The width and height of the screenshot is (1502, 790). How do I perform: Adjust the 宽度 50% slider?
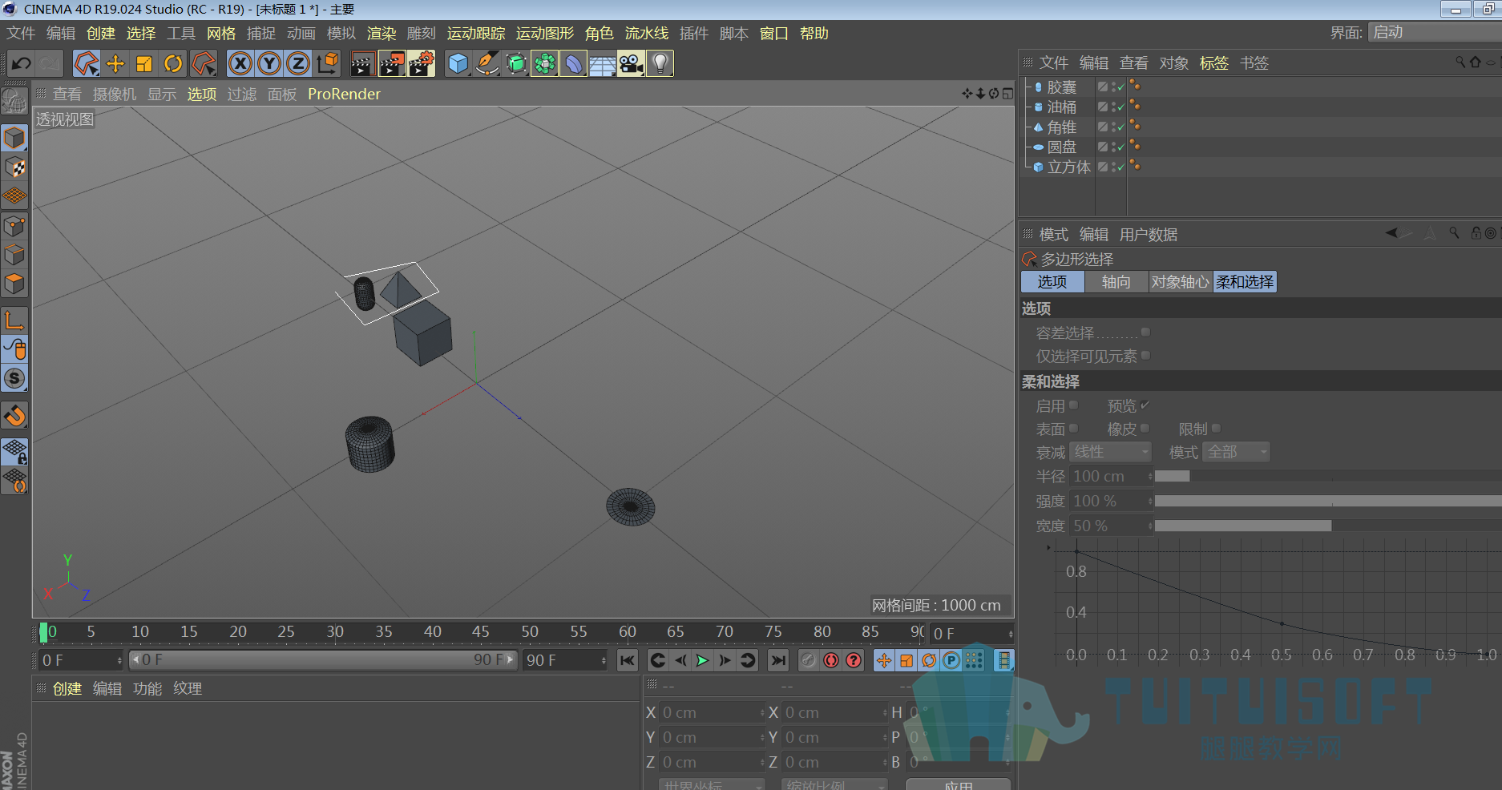[1328, 526]
